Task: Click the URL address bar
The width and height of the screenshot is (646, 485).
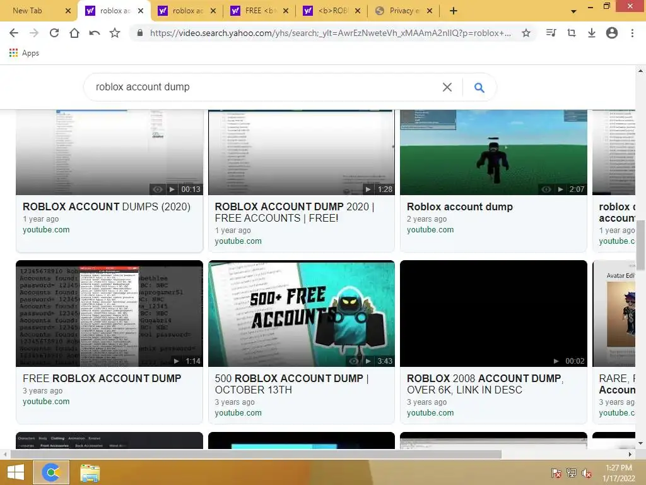Action: pos(329,33)
